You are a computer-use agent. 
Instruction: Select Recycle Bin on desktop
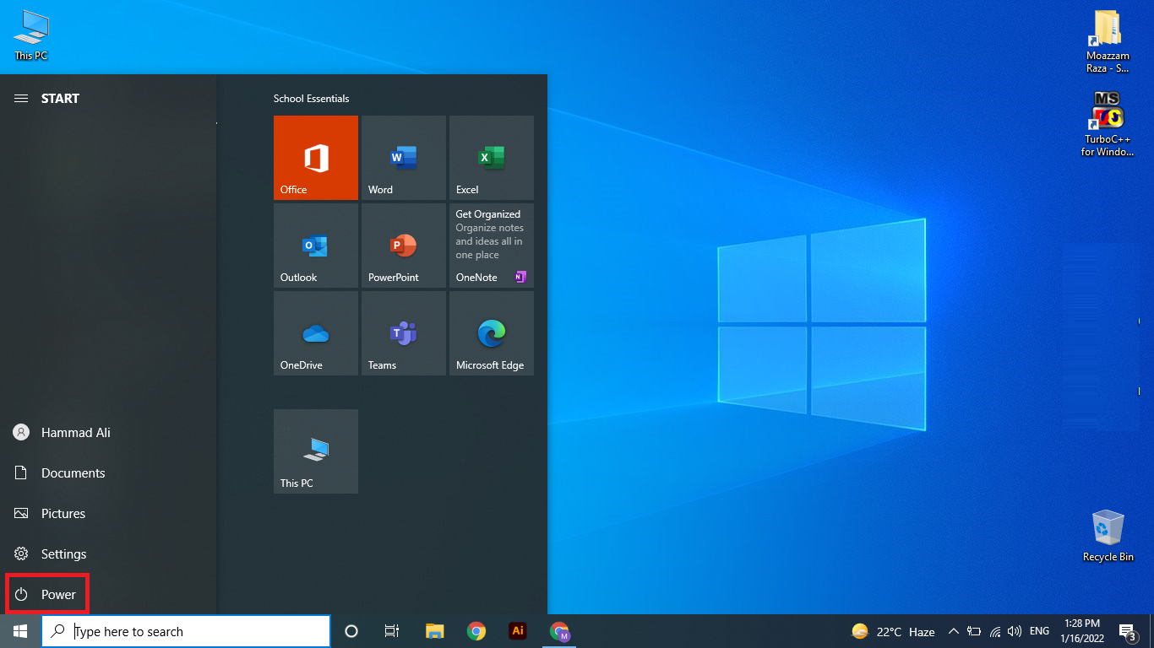tap(1108, 535)
